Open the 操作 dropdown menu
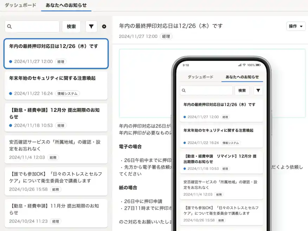The height and width of the screenshot is (231, 308). coord(296,26)
